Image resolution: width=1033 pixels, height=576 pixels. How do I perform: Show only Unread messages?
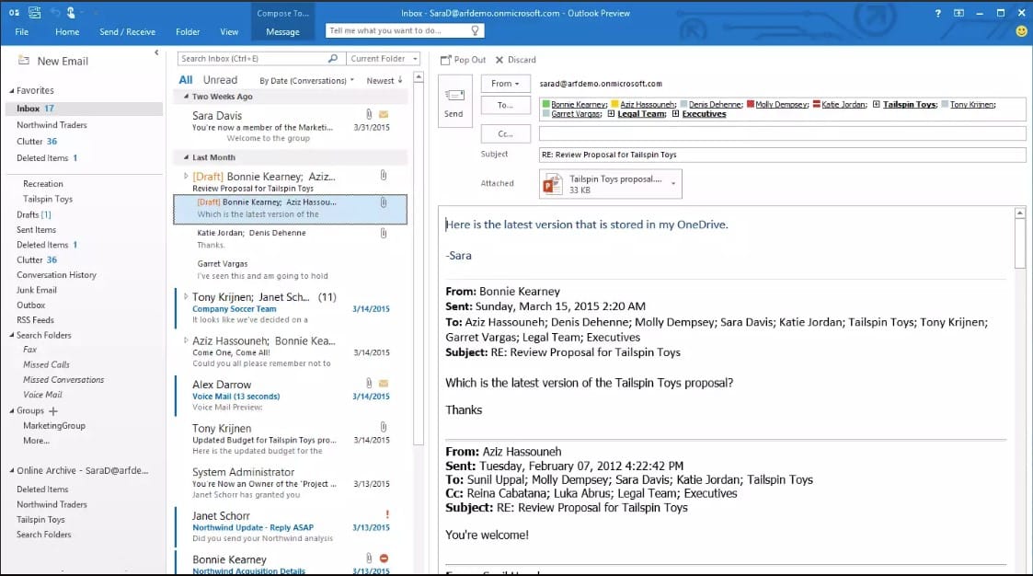click(220, 80)
